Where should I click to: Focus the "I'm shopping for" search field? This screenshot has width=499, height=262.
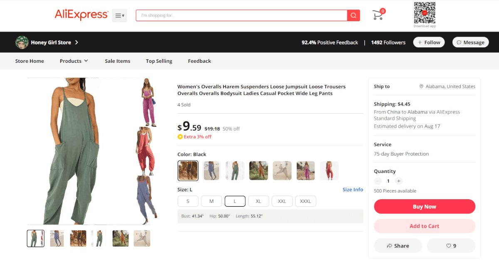coord(242,15)
